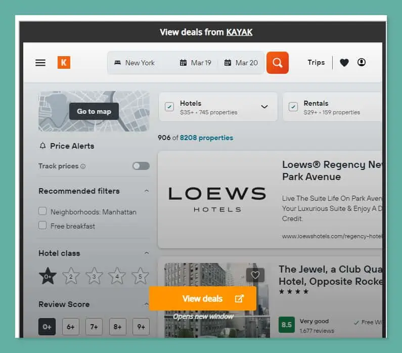This screenshot has height=353, width=402.
Task: Open The Jewel hotel photo thumbnail
Action: pyautogui.click(x=217, y=300)
